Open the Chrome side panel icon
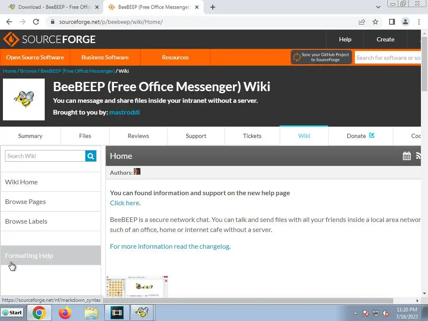This screenshot has height=321, width=428. pyautogui.click(x=392, y=22)
